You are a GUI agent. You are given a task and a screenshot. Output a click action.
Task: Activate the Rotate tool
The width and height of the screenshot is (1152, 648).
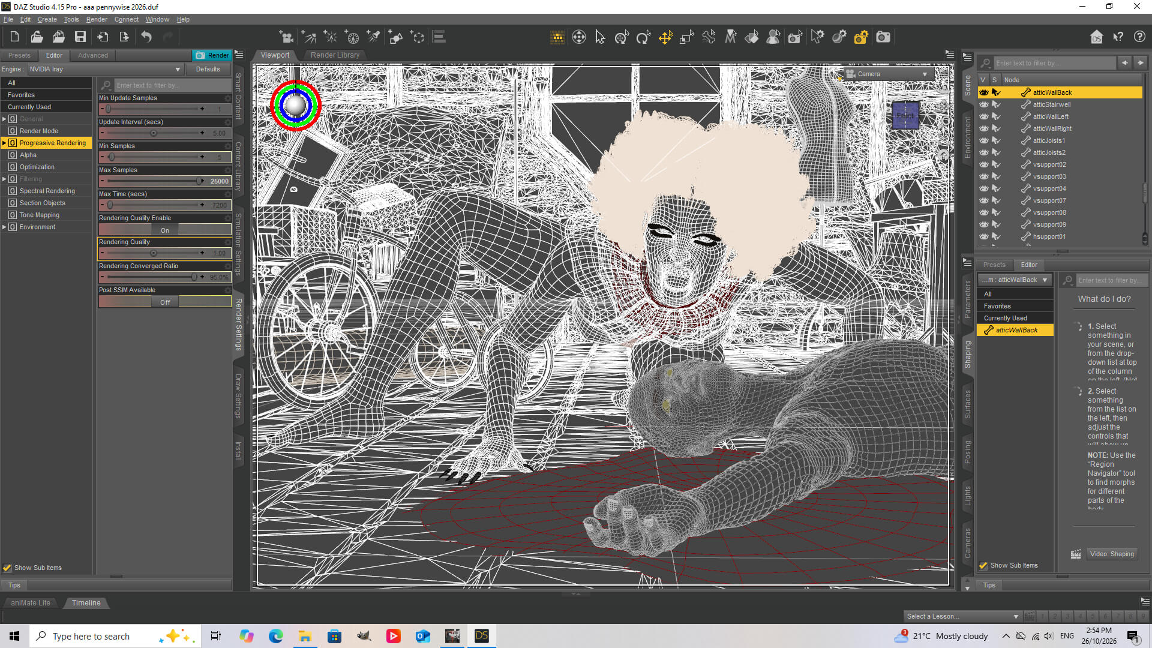click(643, 37)
